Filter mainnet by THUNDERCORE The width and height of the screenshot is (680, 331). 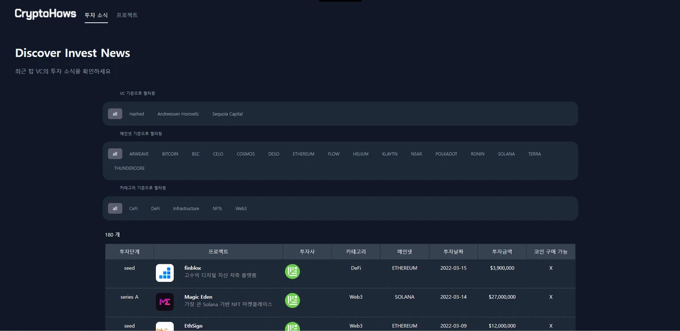(x=129, y=168)
